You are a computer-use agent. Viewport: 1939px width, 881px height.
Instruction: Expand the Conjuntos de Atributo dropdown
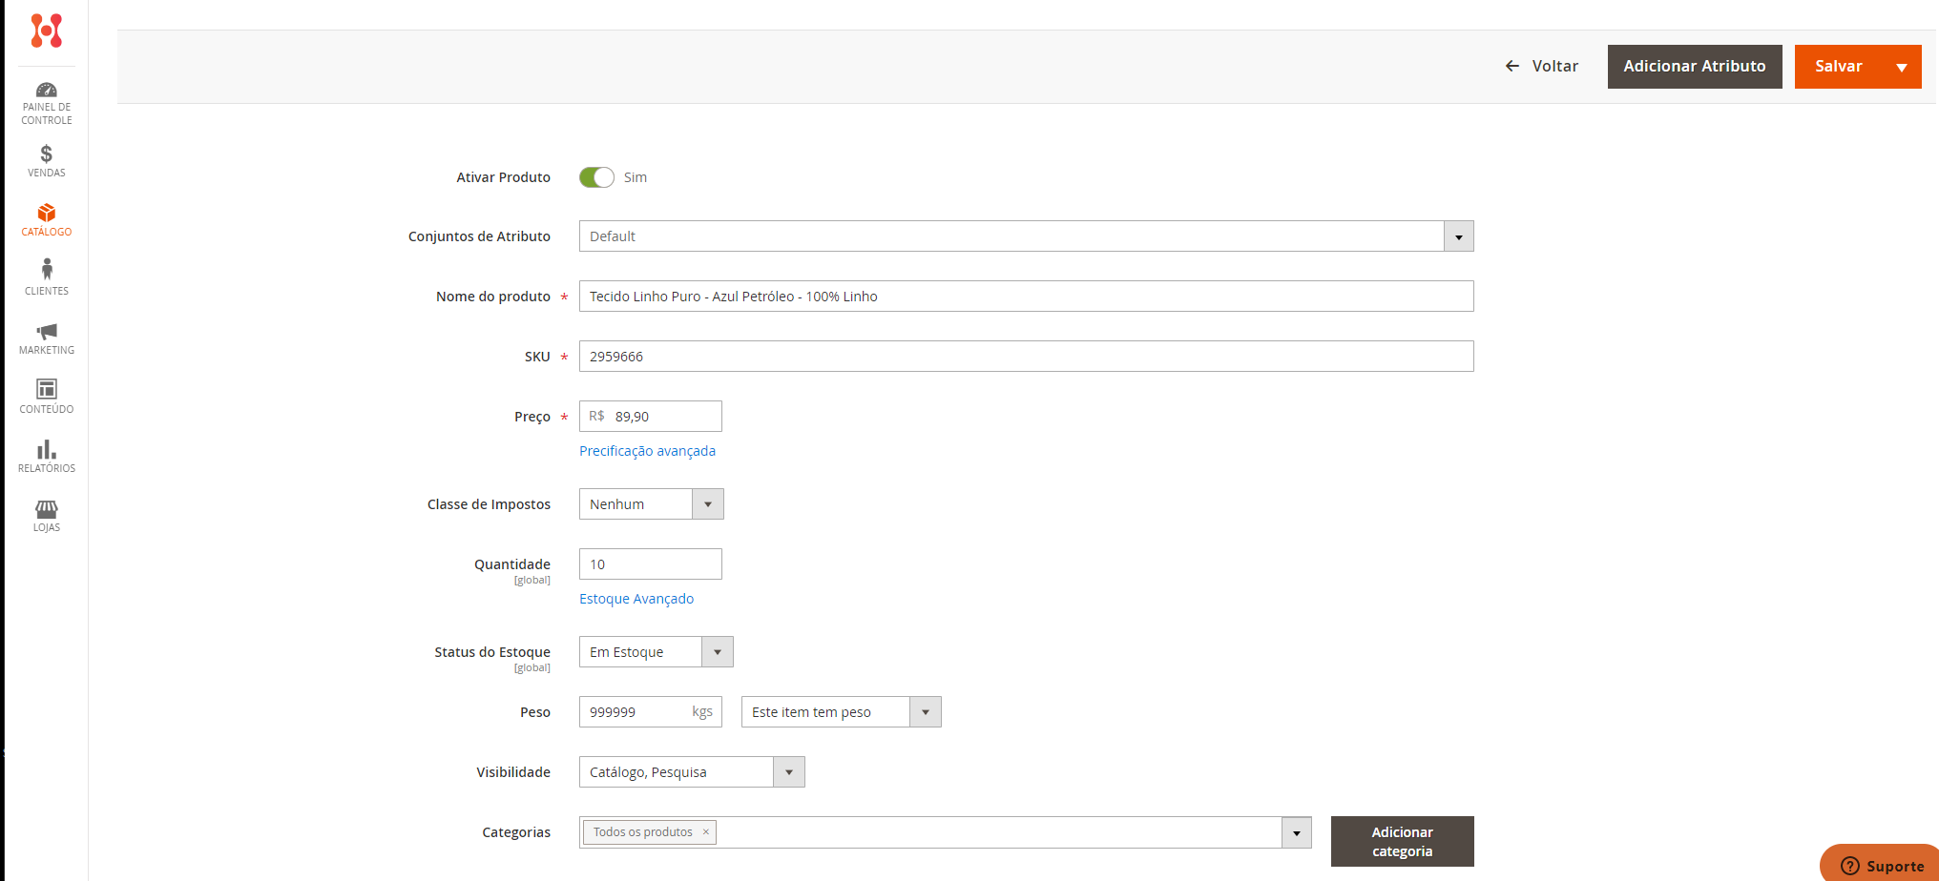pos(1458,236)
